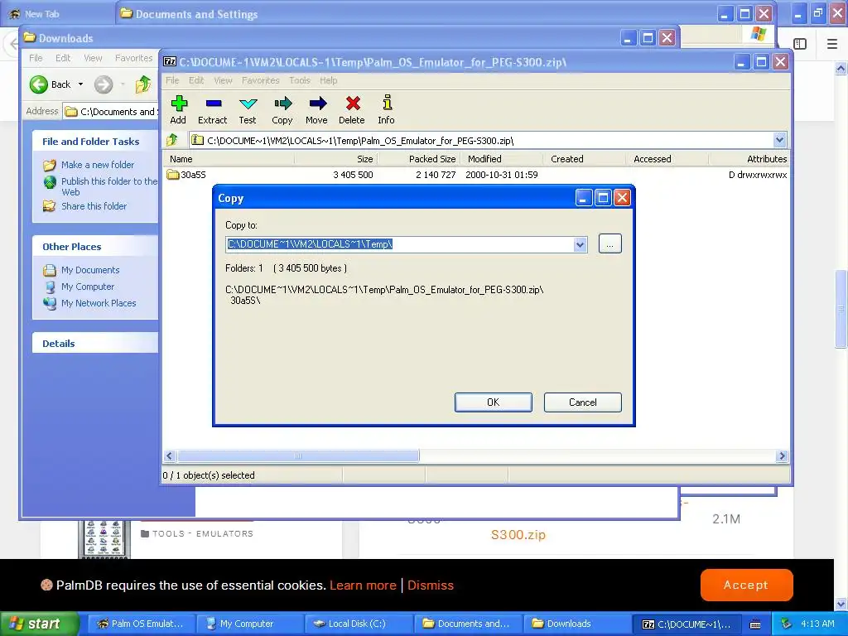
Task: Click Back button in Downloads window
Action: point(51,84)
